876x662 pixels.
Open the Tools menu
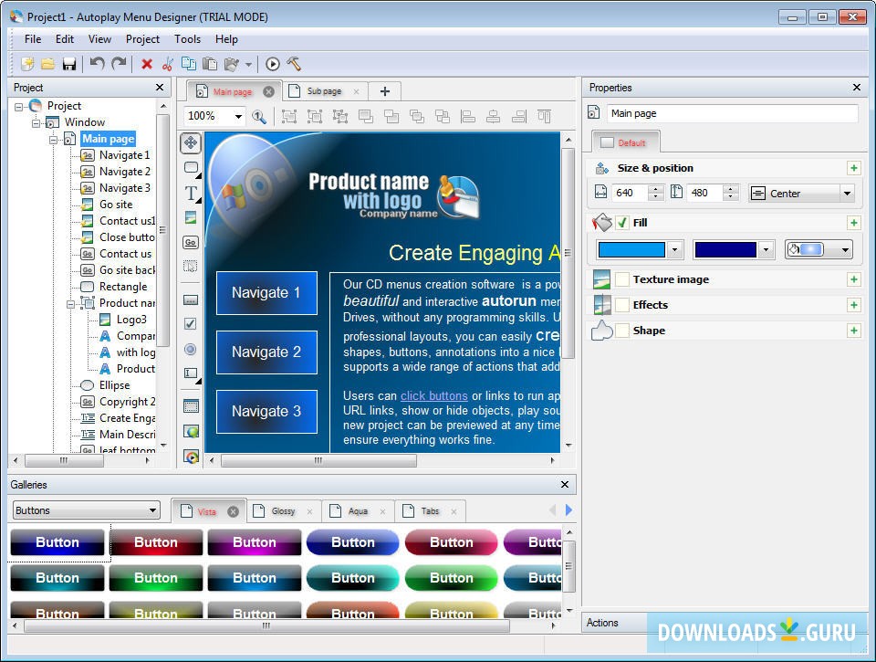click(187, 39)
